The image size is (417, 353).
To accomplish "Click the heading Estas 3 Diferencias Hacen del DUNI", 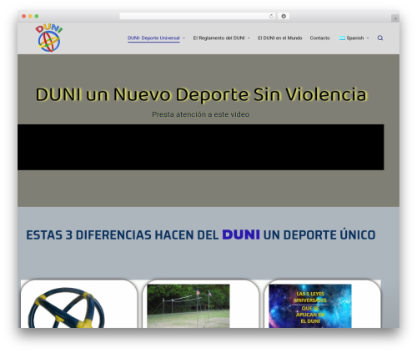I will pos(201,234).
